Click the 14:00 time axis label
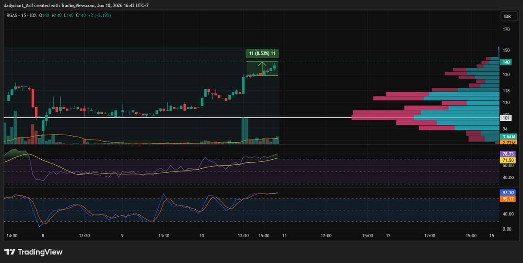Screen dimensions: 523x263 pos(12,236)
